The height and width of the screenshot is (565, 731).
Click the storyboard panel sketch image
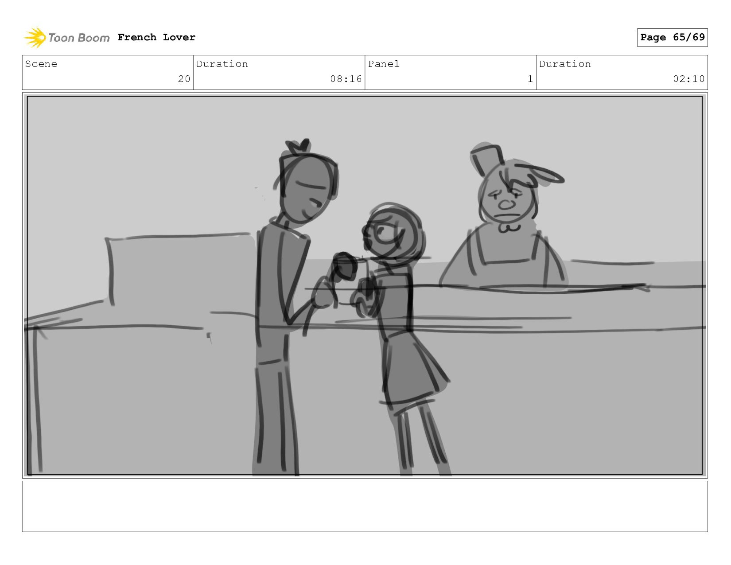(x=365, y=285)
